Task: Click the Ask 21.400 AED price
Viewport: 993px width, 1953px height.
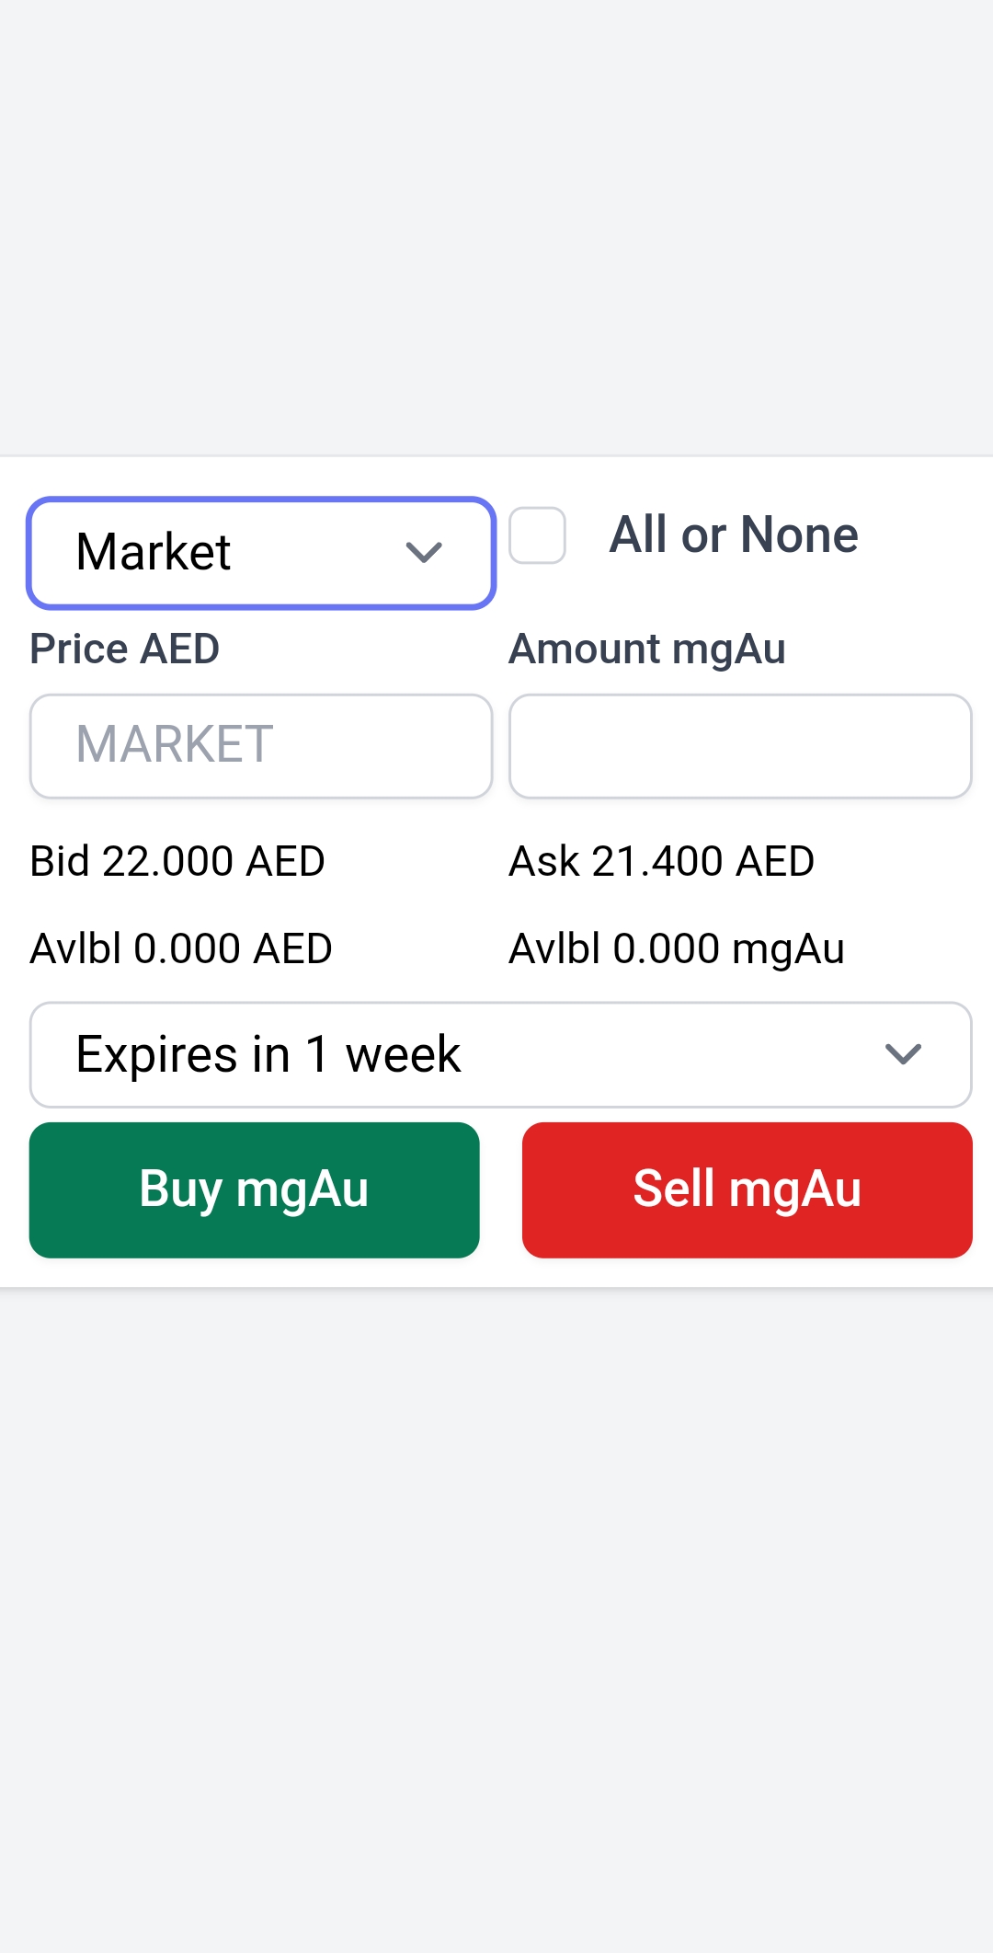Action: coord(661,862)
